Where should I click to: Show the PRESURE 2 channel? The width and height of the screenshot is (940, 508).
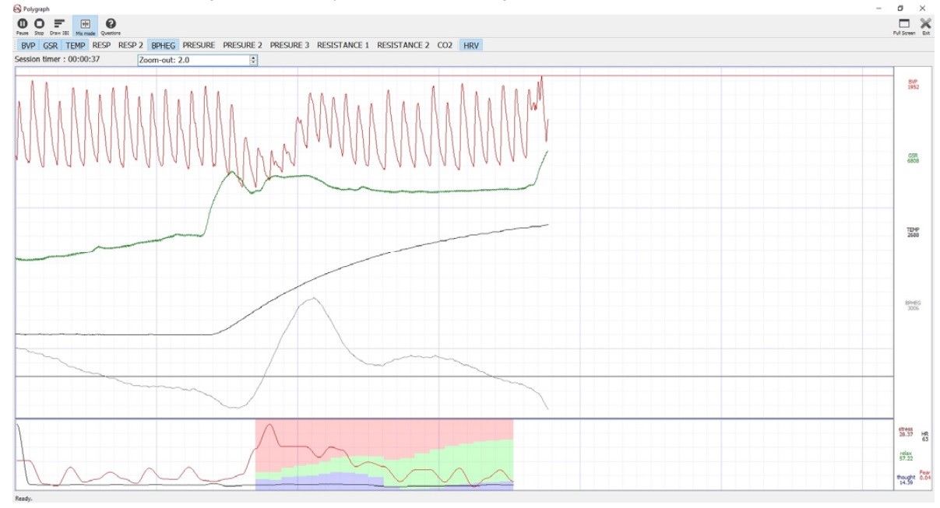(x=242, y=45)
